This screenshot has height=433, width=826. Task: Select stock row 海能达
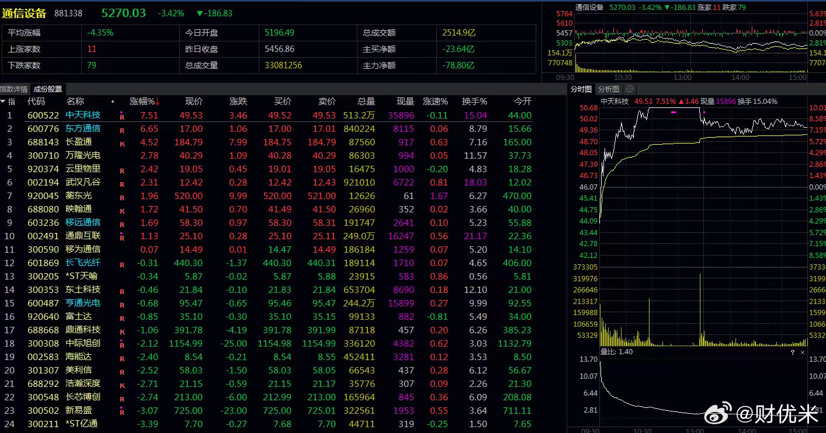[266, 357]
